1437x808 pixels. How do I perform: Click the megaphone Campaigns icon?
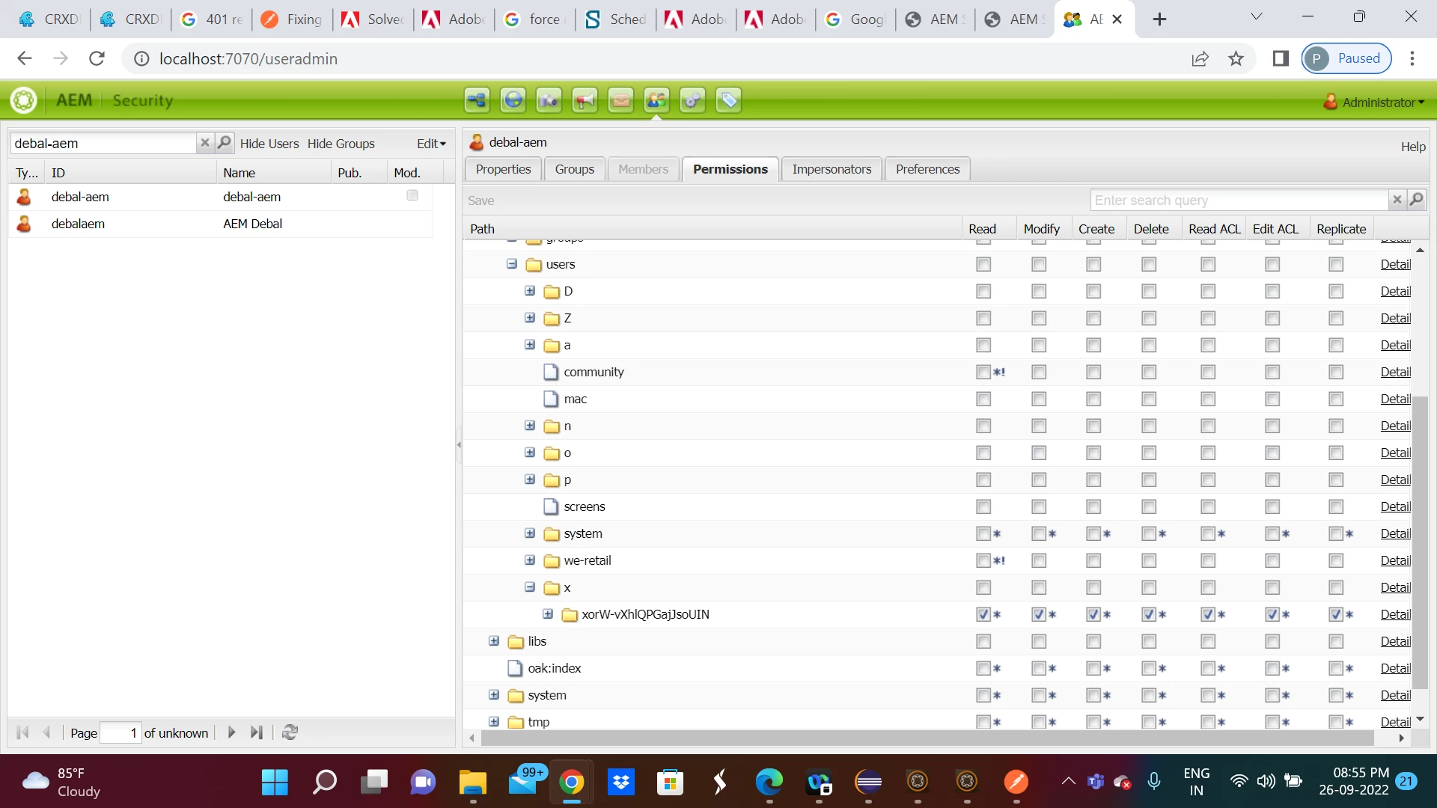585,100
